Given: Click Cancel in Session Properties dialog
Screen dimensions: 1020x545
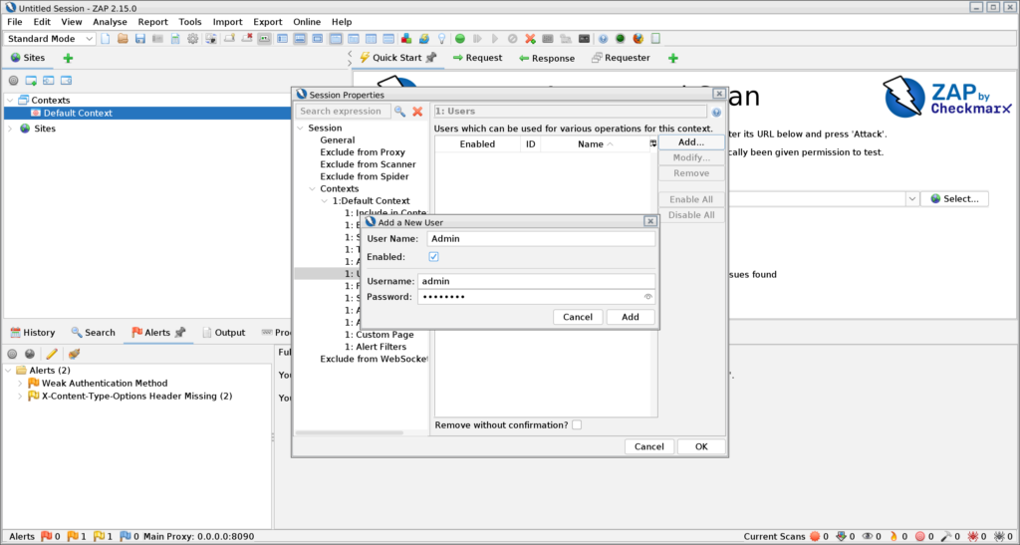Looking at the screenshot, I should coord(649,446).
